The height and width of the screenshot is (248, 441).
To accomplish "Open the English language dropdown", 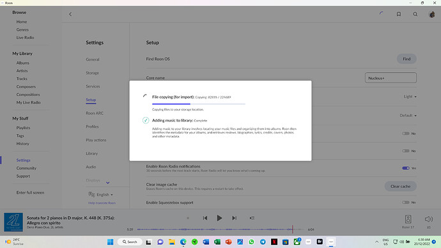I will click(x=105, y=194).
